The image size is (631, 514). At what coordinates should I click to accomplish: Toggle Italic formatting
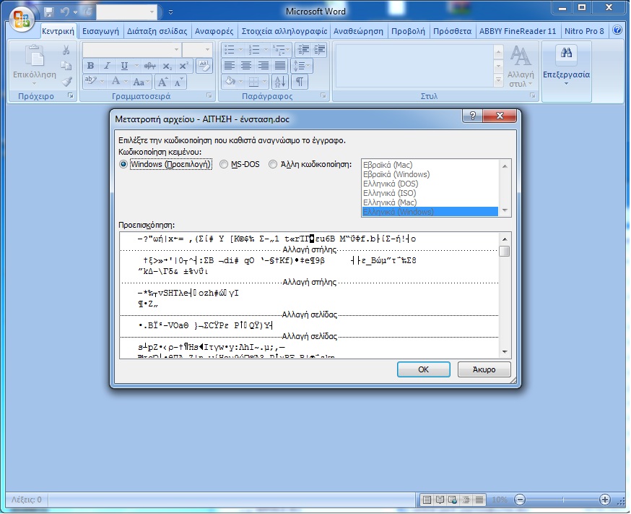tap(107, 66)
